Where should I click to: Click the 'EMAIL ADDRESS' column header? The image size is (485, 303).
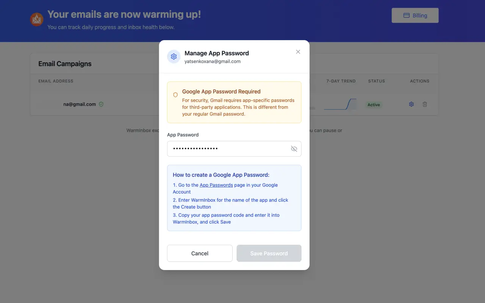pyautogui.click(x=56, y=81)
